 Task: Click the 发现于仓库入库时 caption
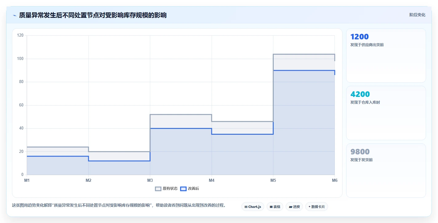click(x=365, y=102)
